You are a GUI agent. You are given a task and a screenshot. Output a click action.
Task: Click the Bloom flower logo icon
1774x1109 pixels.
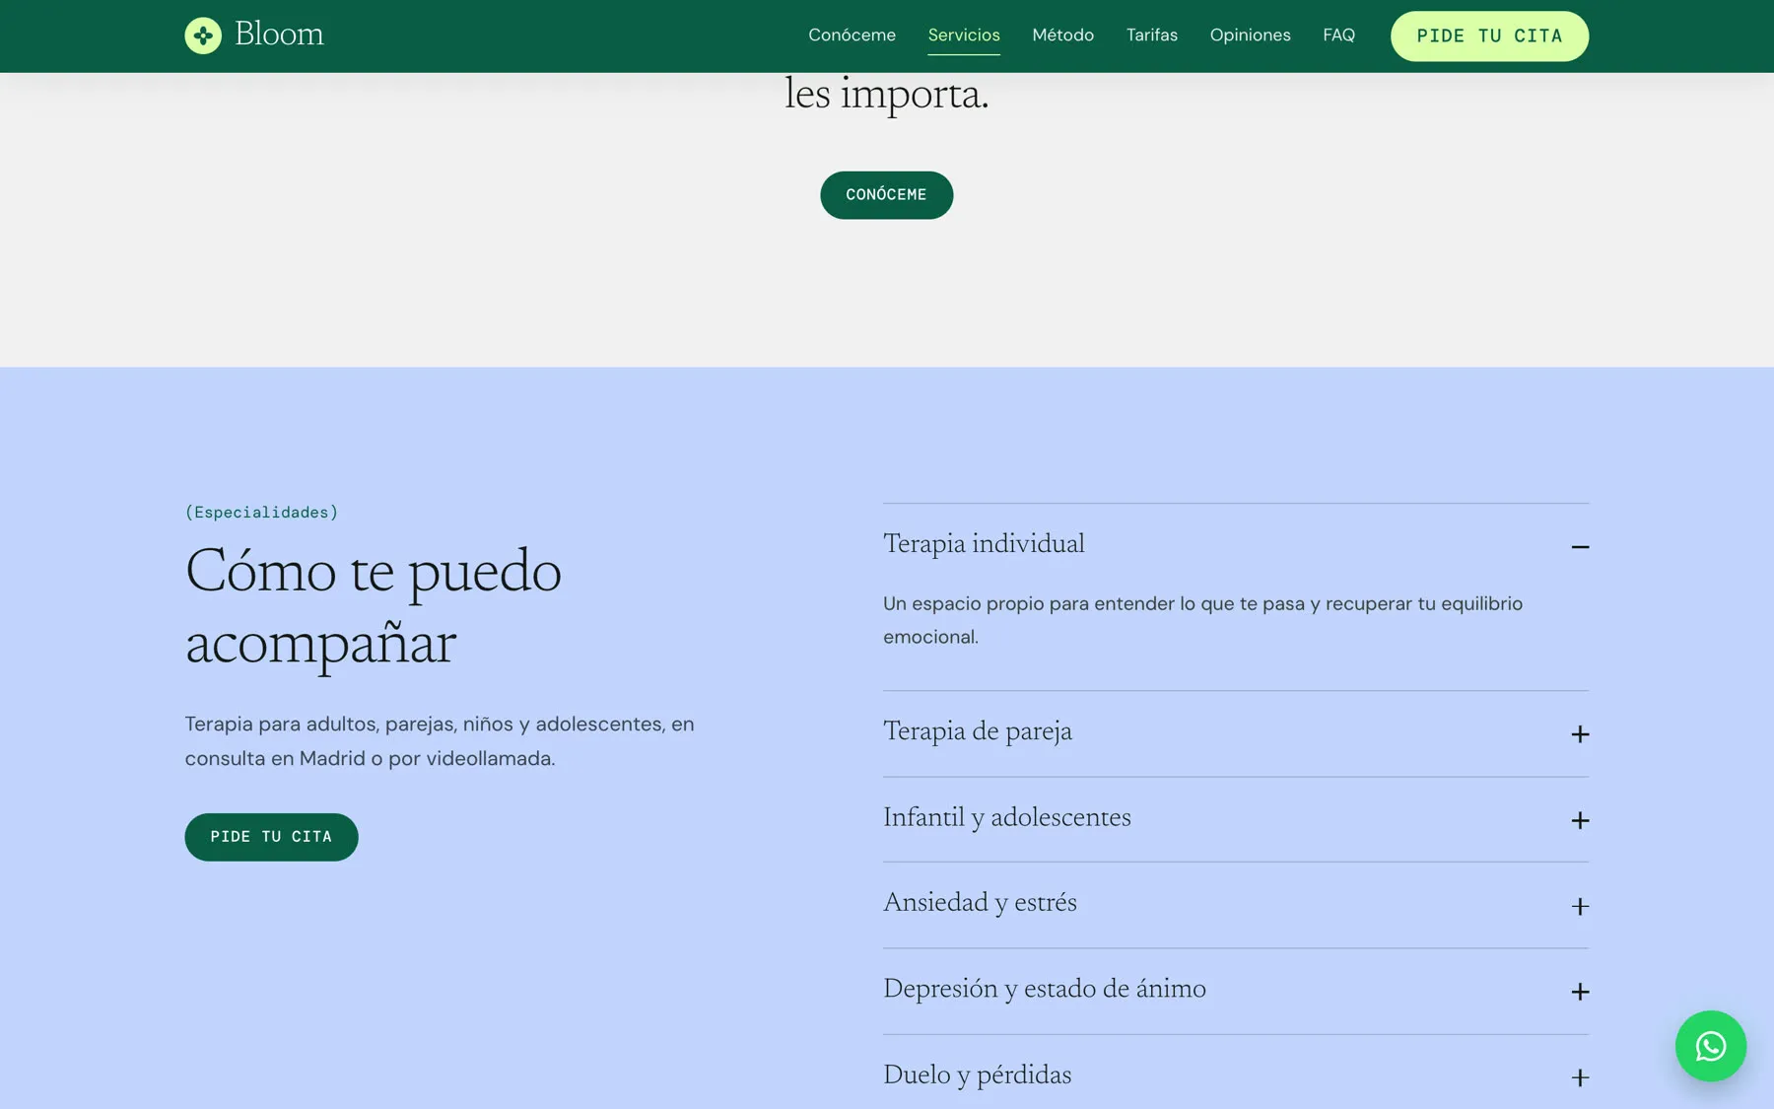203,35
